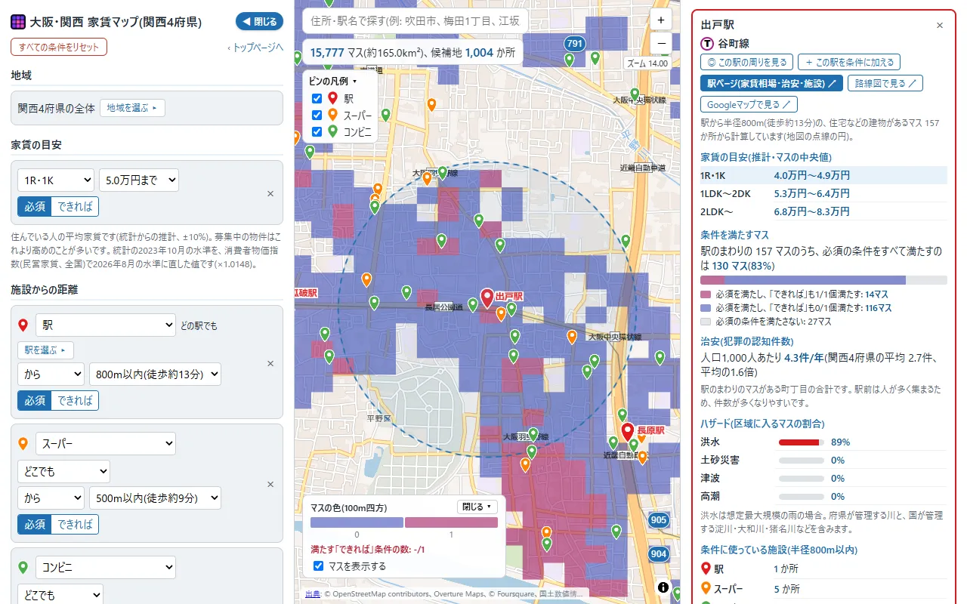Viewport: 967px width, 604px height.
Task: Toggle マスを表示する checkbox
Action: click(x=318, y=565)
